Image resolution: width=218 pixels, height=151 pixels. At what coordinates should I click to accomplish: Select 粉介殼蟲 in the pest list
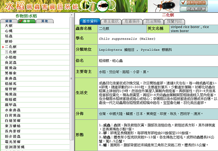pyautogui.click(x=13, y=136)
